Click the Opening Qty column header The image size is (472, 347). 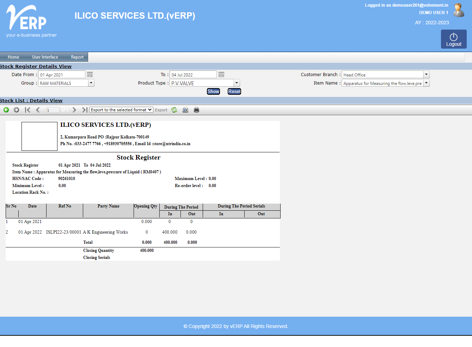146,206
